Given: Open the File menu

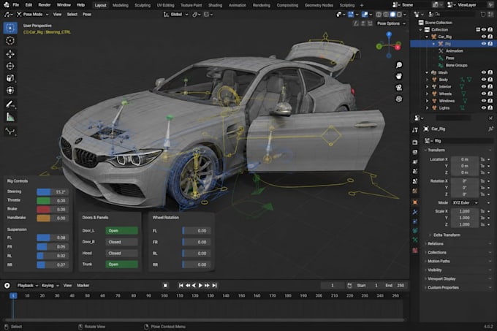Looking at the screenshot, I should (x=16, y=5).
